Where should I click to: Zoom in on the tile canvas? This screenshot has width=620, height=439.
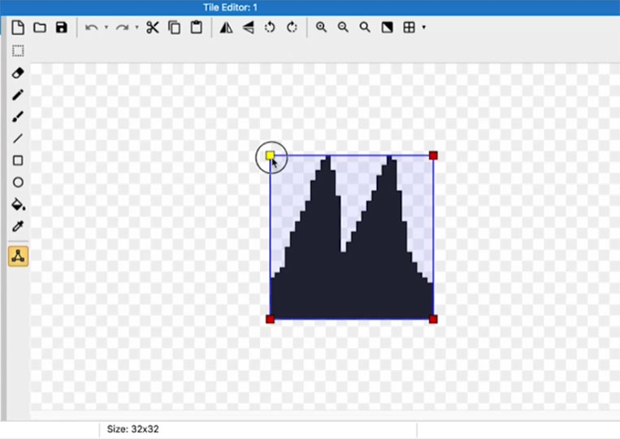321,28
